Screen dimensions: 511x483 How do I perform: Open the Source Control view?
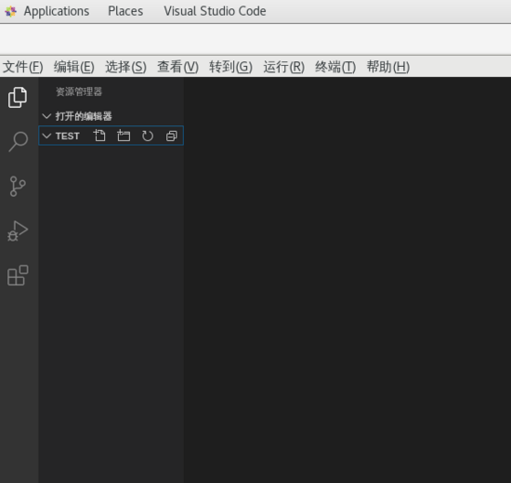click(x=18, y=187)
